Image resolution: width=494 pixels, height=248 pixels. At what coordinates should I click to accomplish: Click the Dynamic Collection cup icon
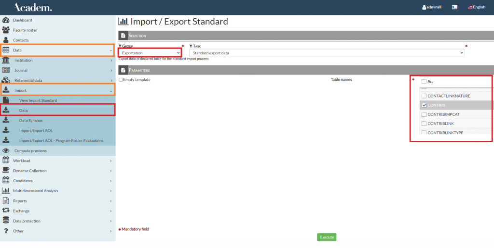[6, 171]
